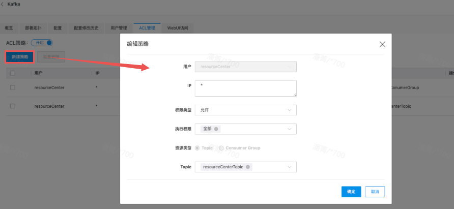Viewport: 454px width, 209px height.
Task: Open the 用户 resourceCenter dropdown
Action: point(245,67)
